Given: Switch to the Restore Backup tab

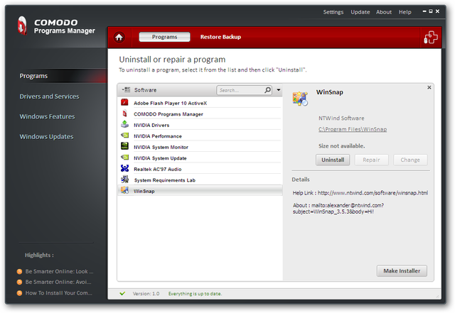Looking at the screenshot, I should [220, 37].
